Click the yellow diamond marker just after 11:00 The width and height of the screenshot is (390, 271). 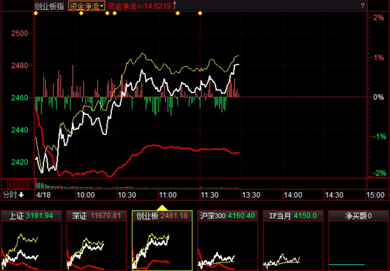coord(178,13)
